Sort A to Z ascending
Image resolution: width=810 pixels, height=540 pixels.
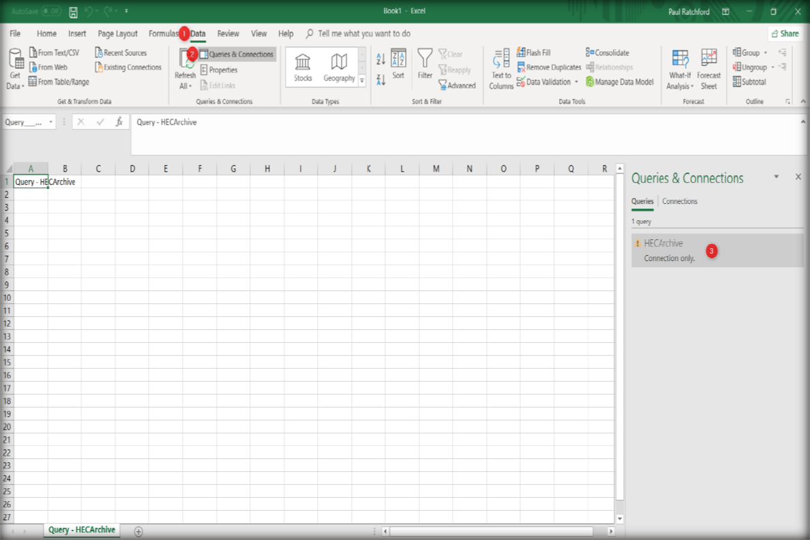click(381, 59)
